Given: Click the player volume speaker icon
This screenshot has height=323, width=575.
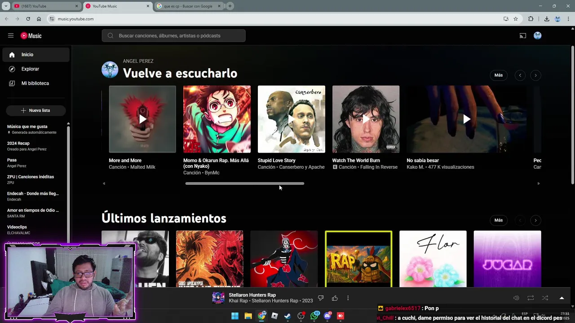Looking at the screenshot, I should (x=516, y=298).
